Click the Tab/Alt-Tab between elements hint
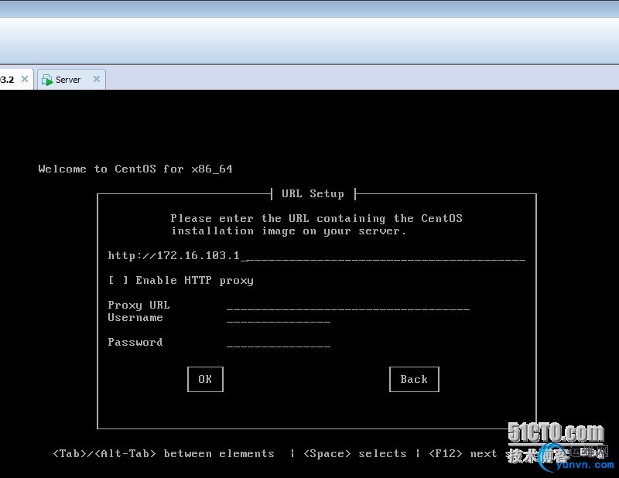The height and width of the screenshot is (478, 619). point(163,453)
